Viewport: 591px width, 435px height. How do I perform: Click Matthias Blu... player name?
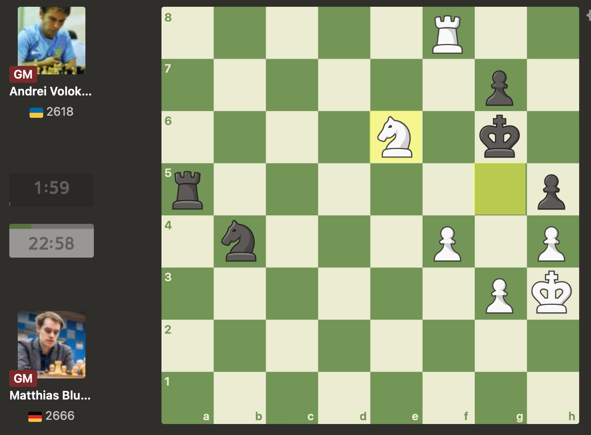[50, 395]
